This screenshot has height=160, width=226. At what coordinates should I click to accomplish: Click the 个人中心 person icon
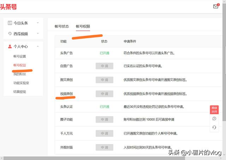click(x=10, y=46)
